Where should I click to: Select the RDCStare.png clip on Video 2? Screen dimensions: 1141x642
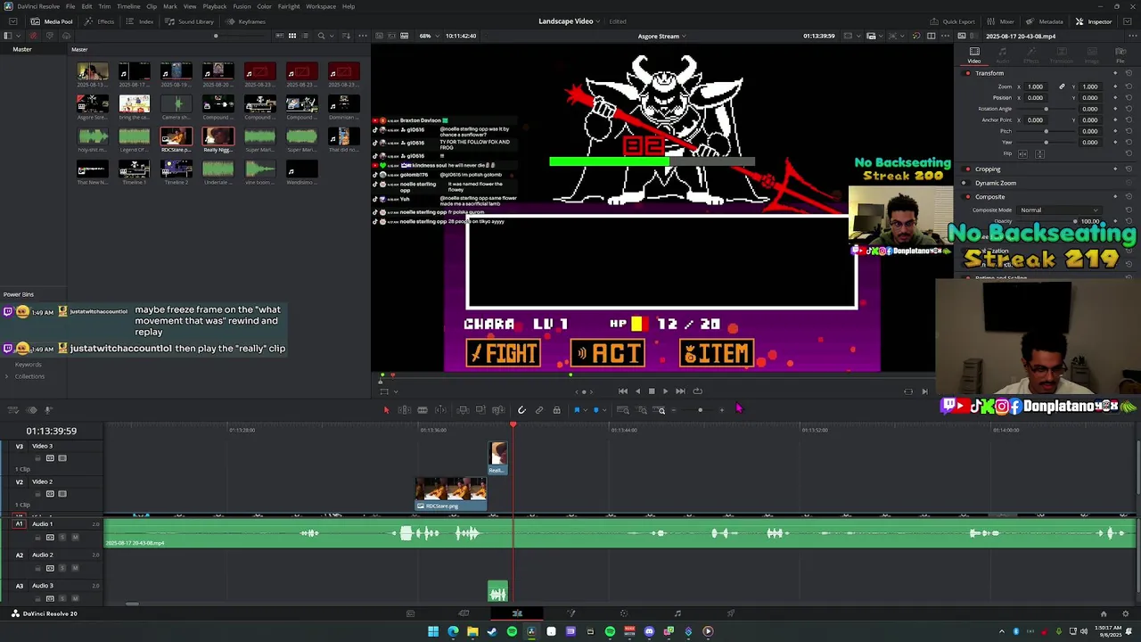click(450, 494)
